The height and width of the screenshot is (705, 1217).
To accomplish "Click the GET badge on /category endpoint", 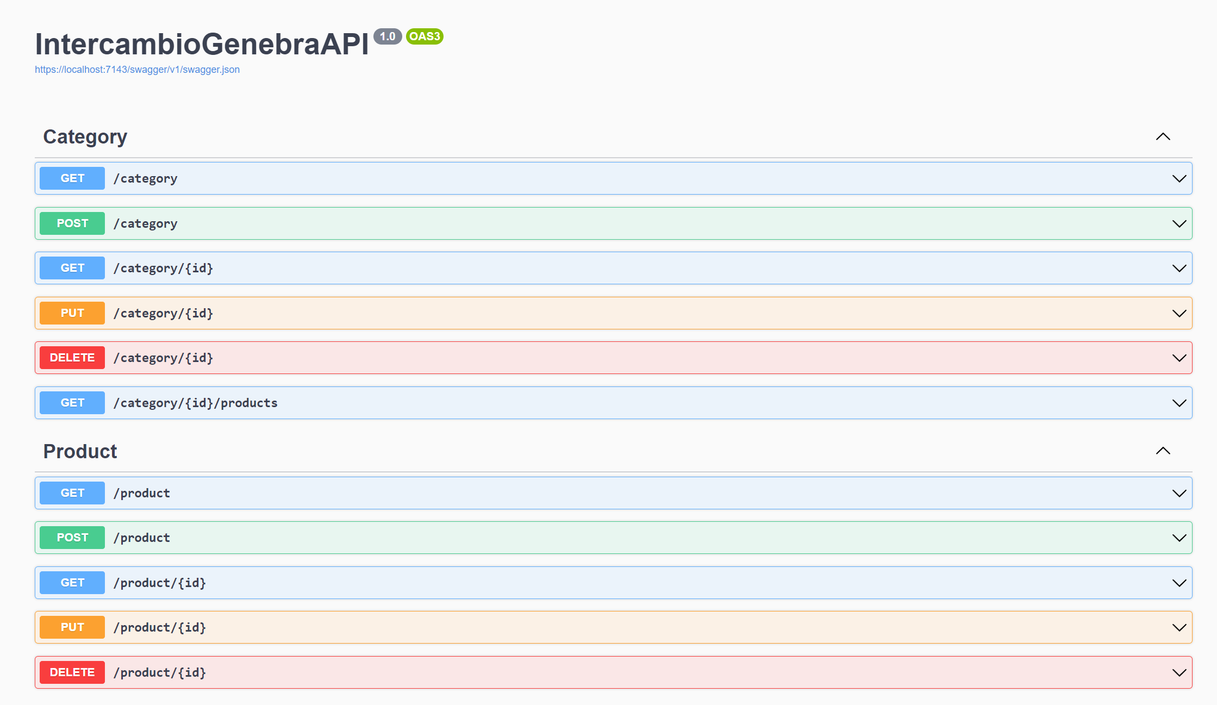I will [72, 178].
